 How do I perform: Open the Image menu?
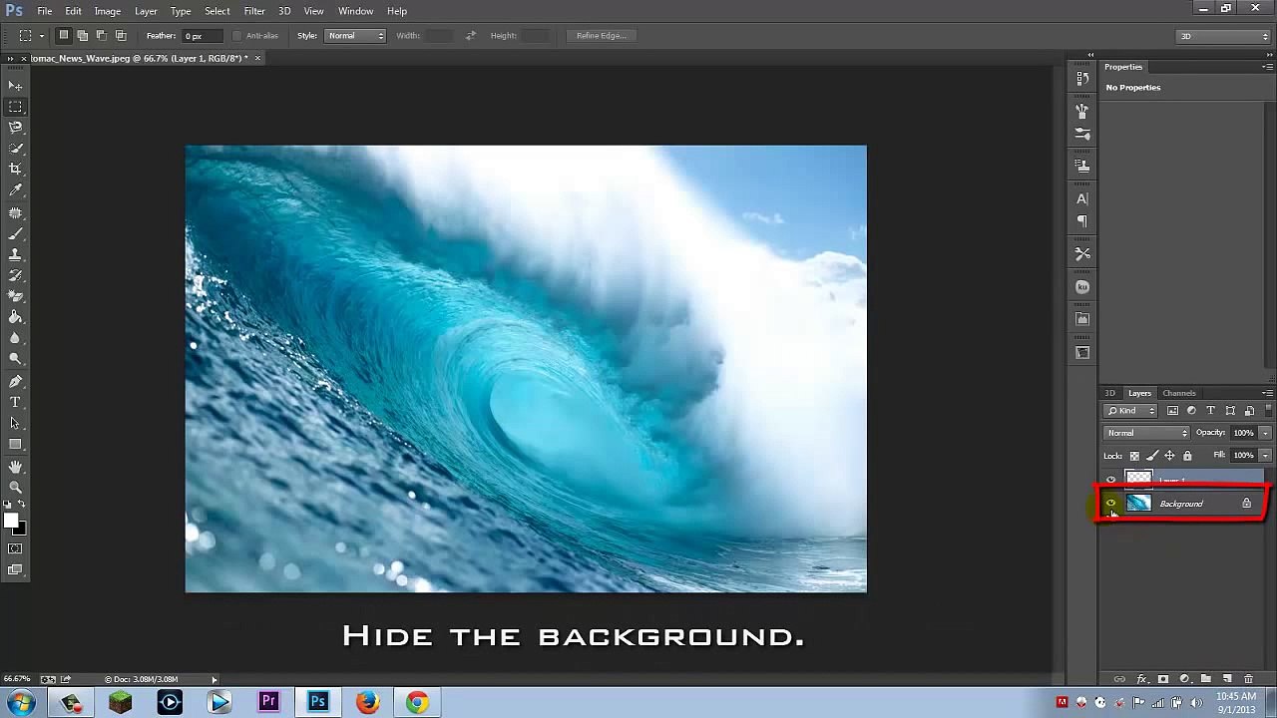coord(108,11)
